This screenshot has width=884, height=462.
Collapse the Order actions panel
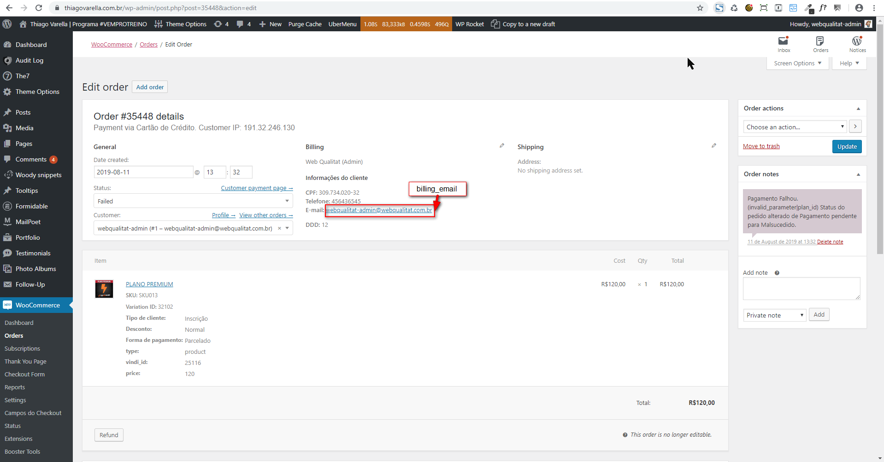coord(858,109)
